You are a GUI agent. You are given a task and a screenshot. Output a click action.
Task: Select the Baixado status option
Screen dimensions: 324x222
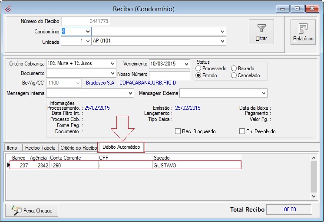[234, 69]
